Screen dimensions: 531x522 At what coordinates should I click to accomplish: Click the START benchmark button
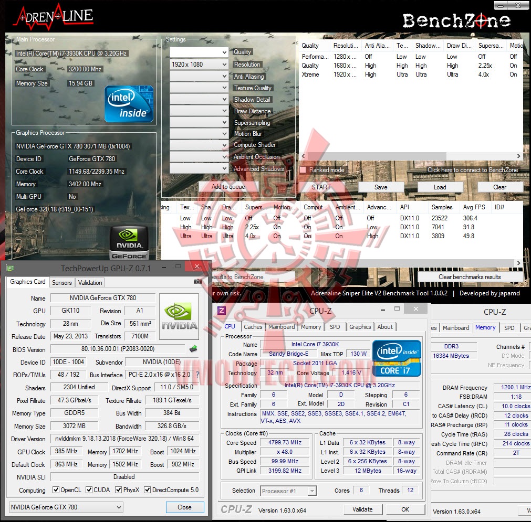(x=321, y=187)
